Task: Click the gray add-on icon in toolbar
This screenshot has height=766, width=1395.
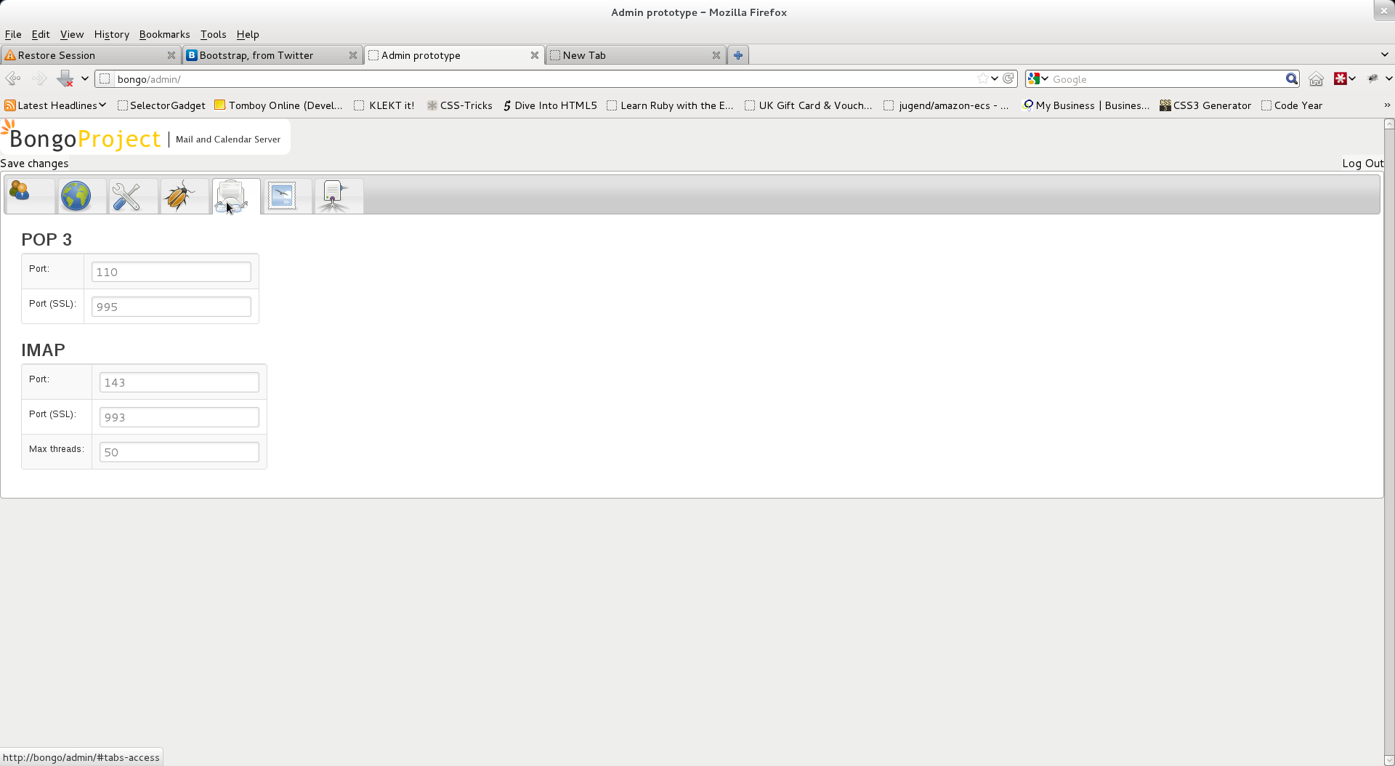Action: coord(1372,78)
